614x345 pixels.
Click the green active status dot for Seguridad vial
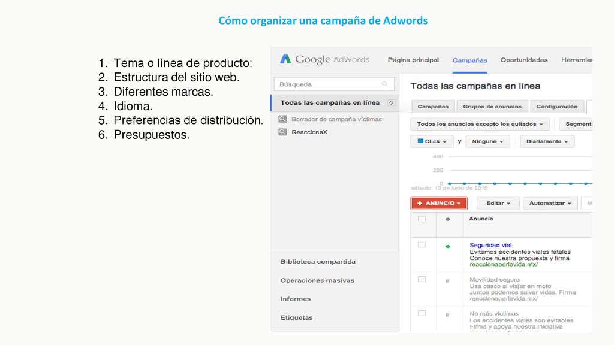[447, 246]
